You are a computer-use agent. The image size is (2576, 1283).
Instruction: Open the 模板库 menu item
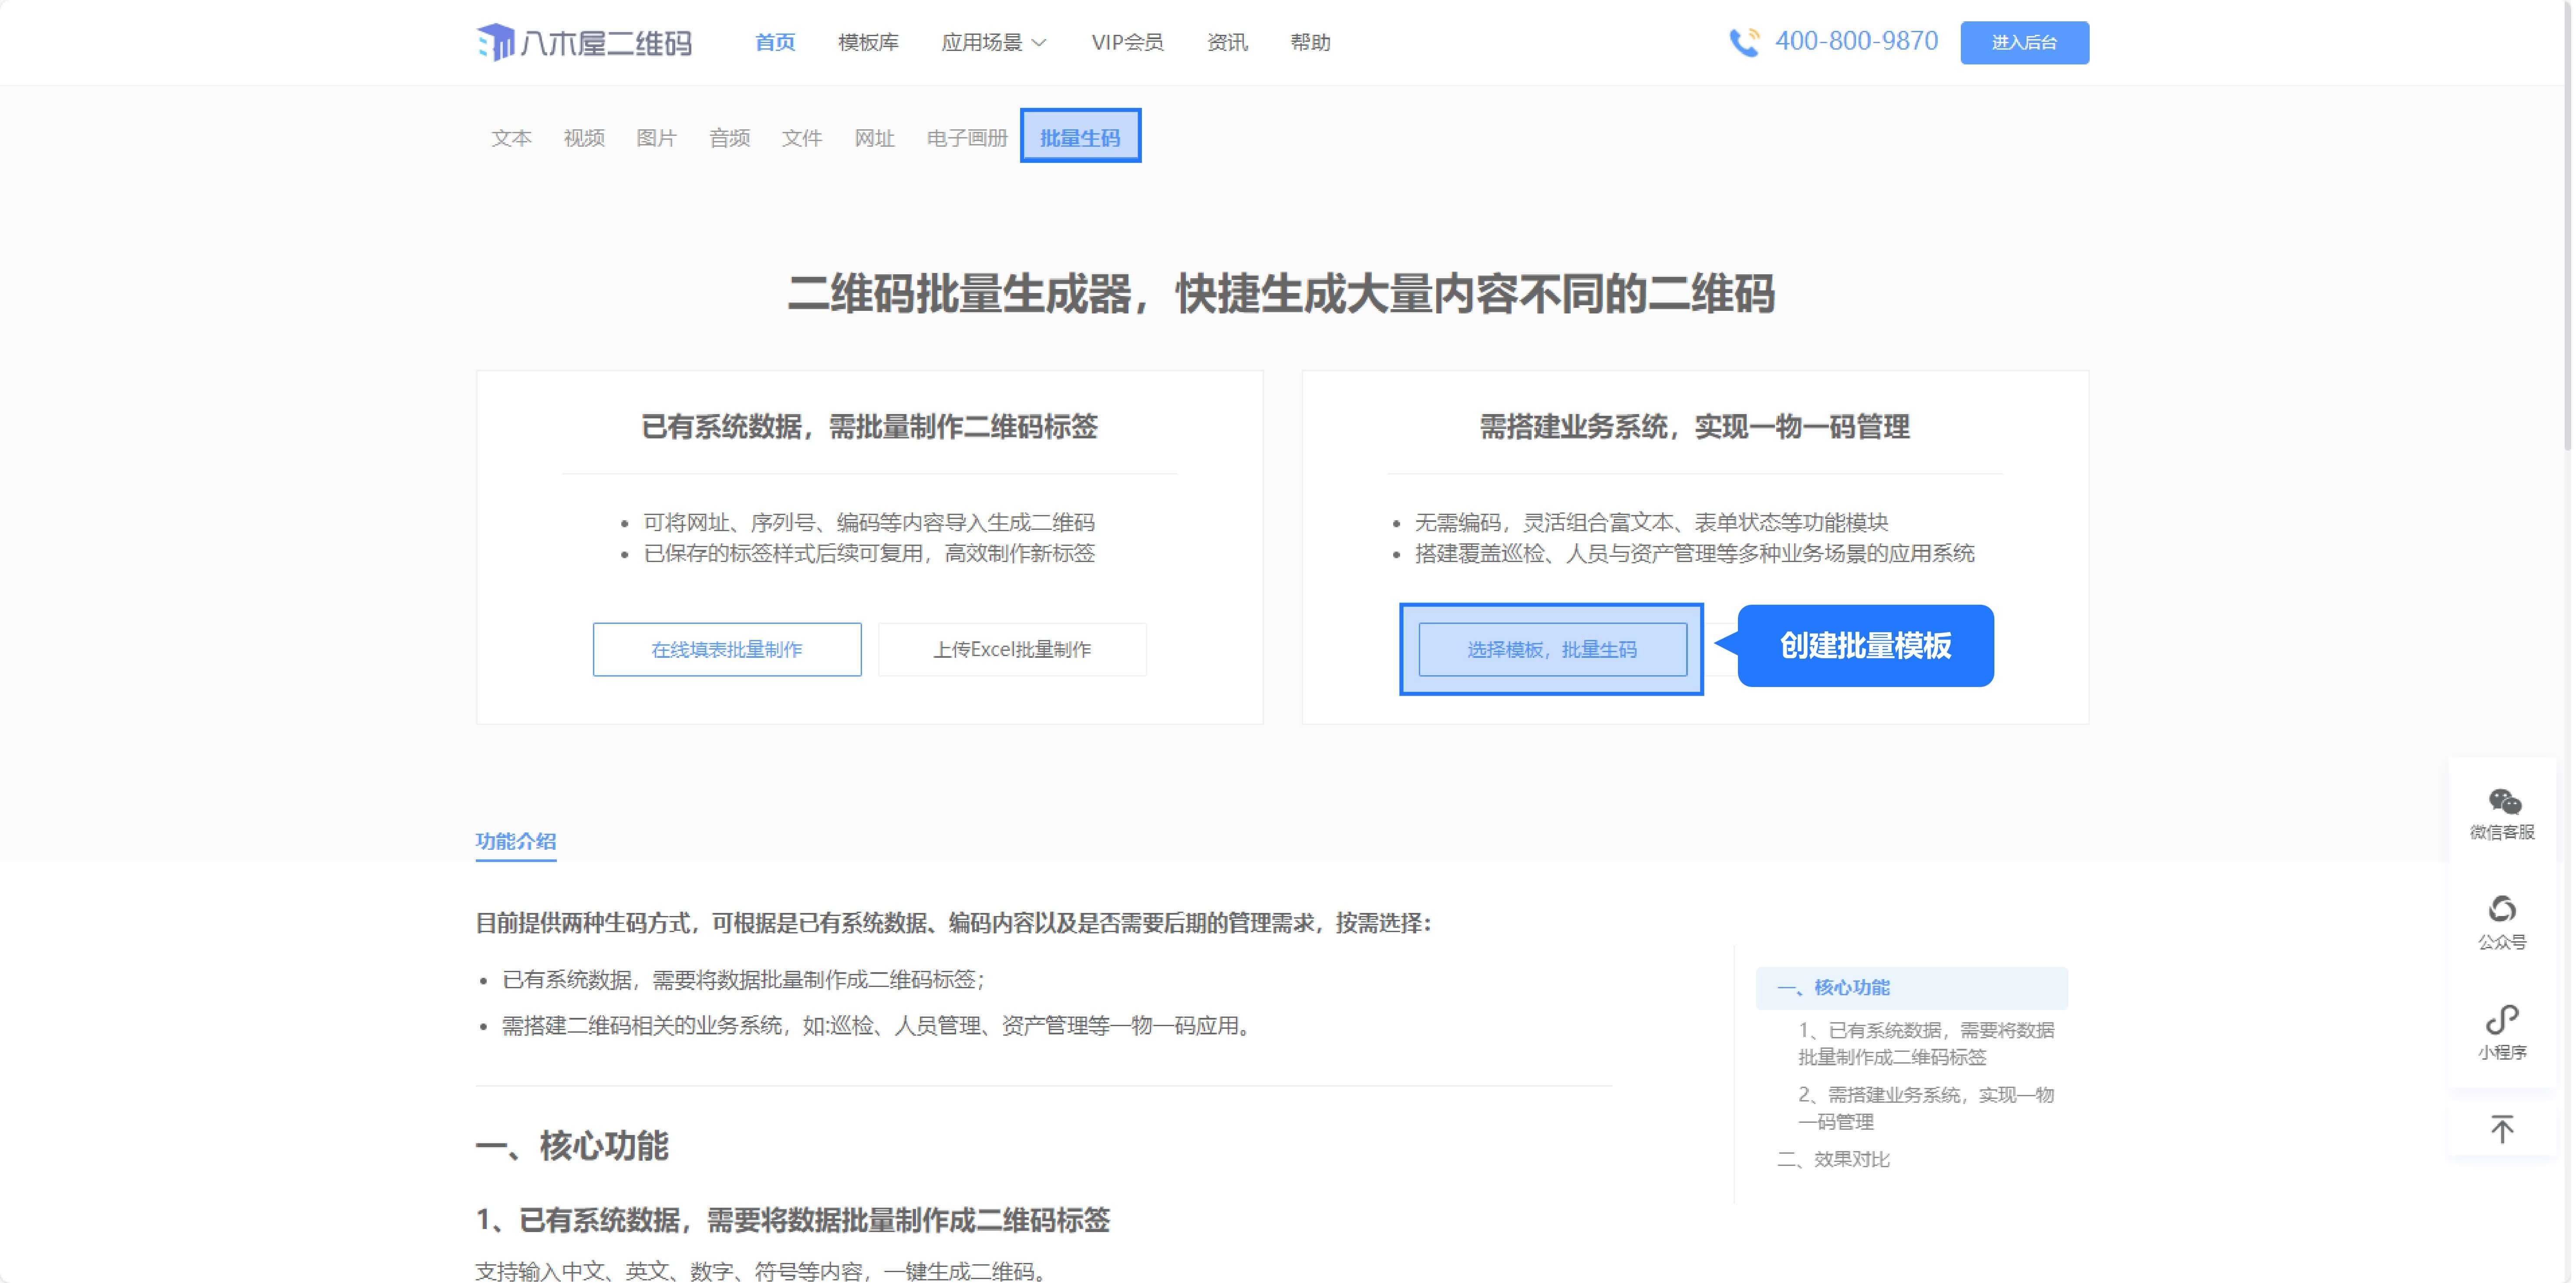coord(868,43)
